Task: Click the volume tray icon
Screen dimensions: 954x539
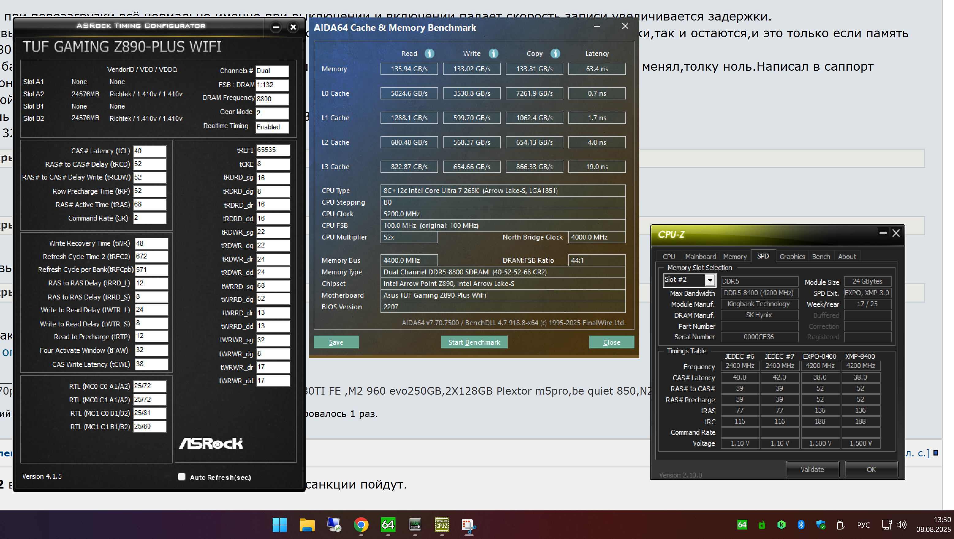Action: (901, 525)
